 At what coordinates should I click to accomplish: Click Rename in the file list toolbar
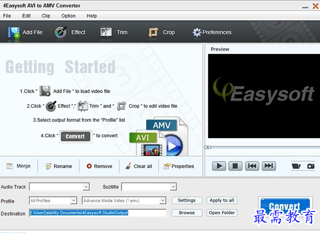coord(59,166)
